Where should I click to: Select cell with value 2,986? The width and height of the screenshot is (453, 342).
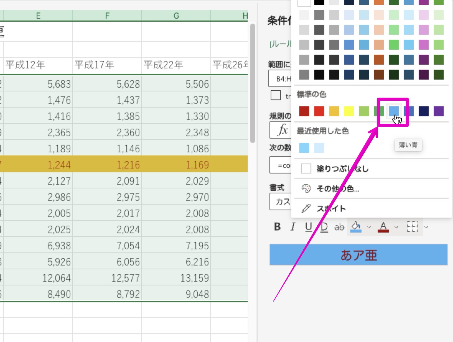coord(38,197)
